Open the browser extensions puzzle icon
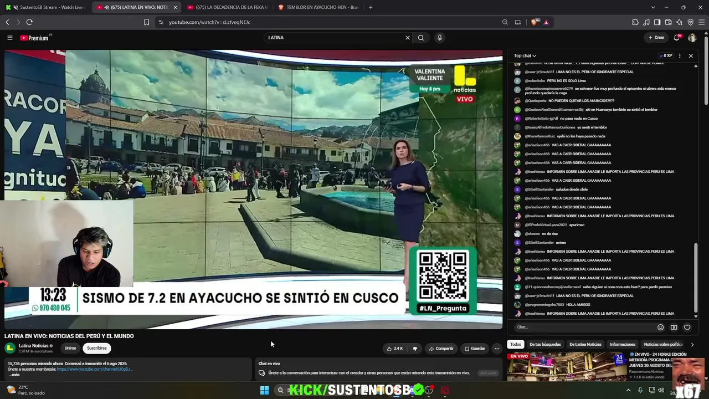Screen dimensions: 709x399 pos(635,22)
